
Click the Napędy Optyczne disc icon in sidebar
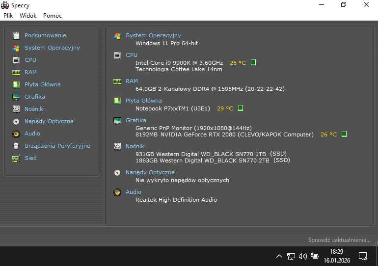[16, 121]
